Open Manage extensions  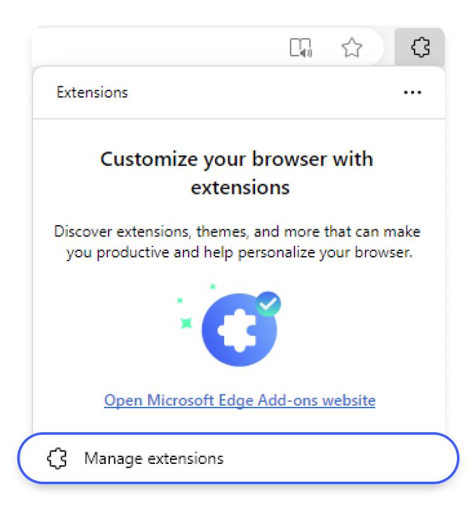(239, 458)
